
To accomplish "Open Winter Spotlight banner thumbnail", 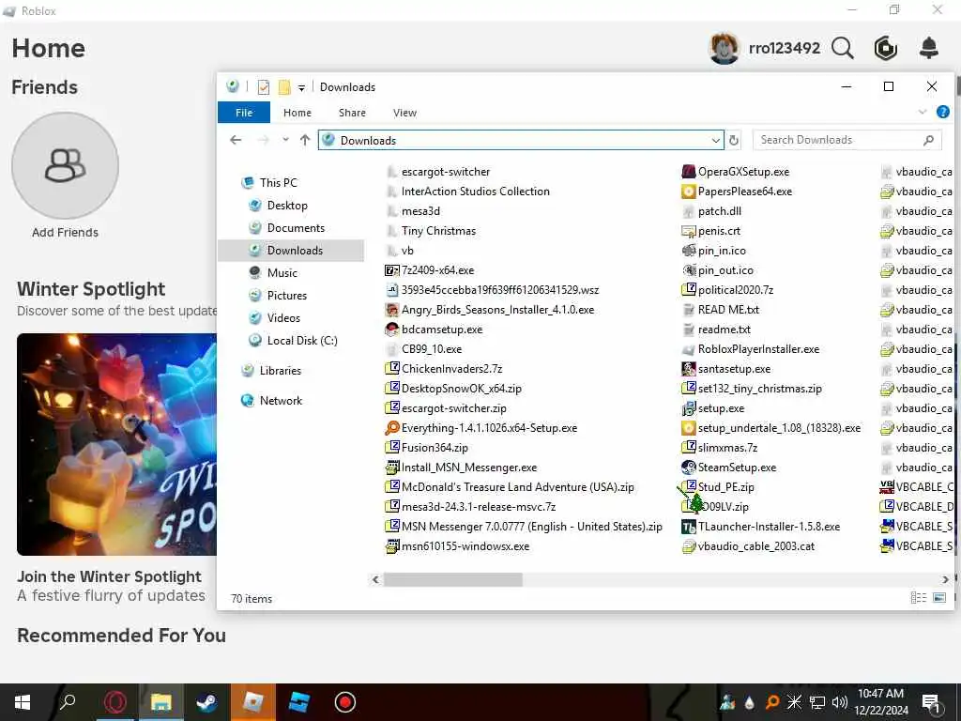I will pos(116,444).
